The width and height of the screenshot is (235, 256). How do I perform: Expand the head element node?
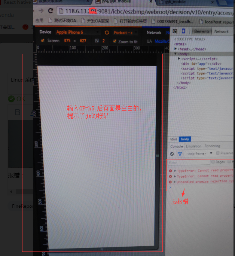coord(176,49)
